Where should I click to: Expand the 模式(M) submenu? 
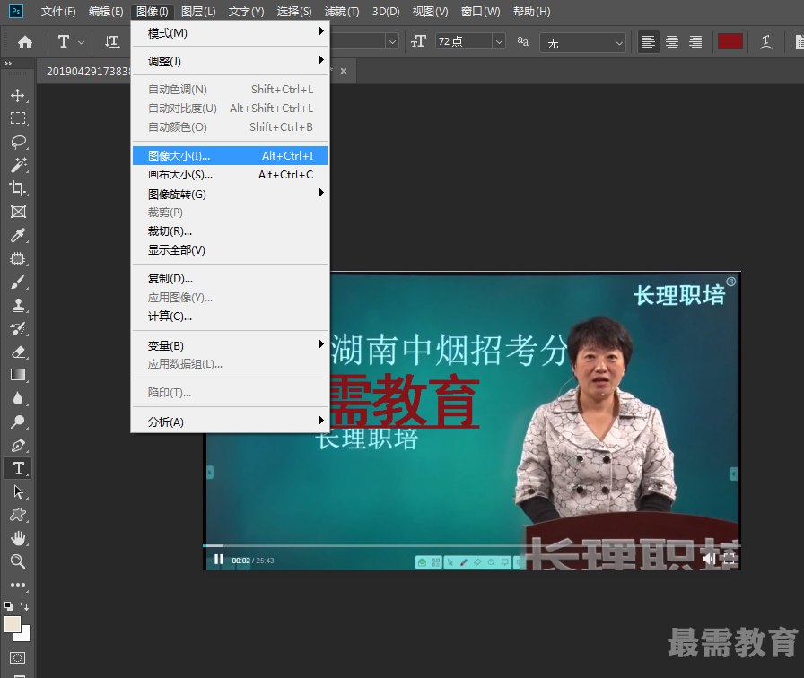[230, 33]
